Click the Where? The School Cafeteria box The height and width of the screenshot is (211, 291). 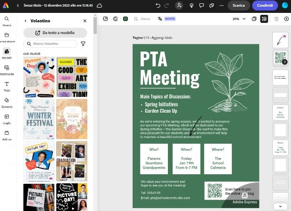tap(218, 159)
